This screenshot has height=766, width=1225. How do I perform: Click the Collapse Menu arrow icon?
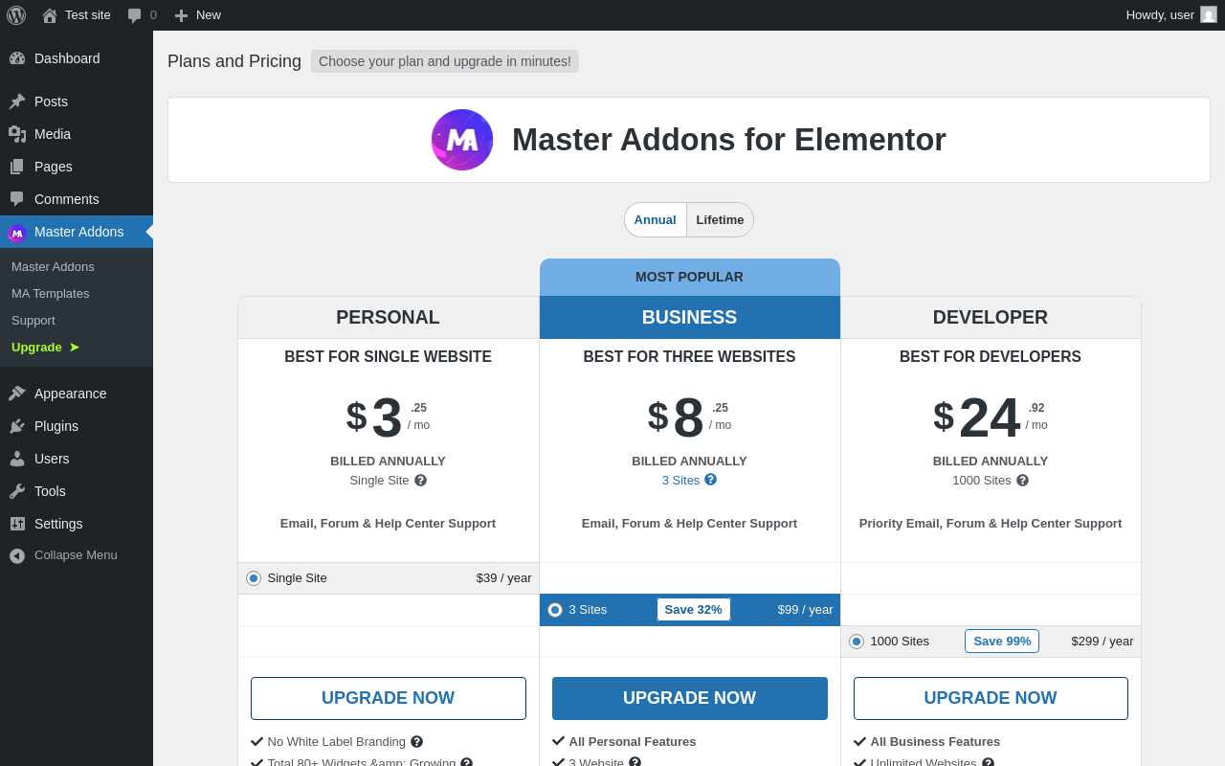click(17, 555)
